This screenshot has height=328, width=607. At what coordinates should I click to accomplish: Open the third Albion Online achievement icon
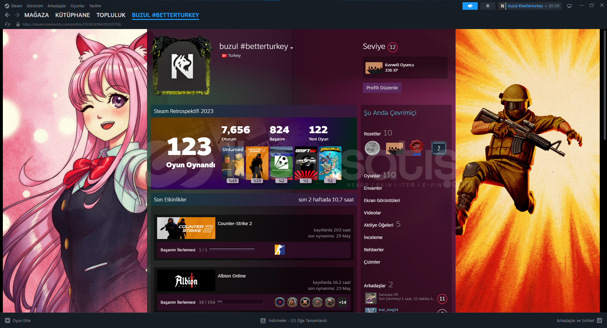pyautogui.click(x=305, y=302)
